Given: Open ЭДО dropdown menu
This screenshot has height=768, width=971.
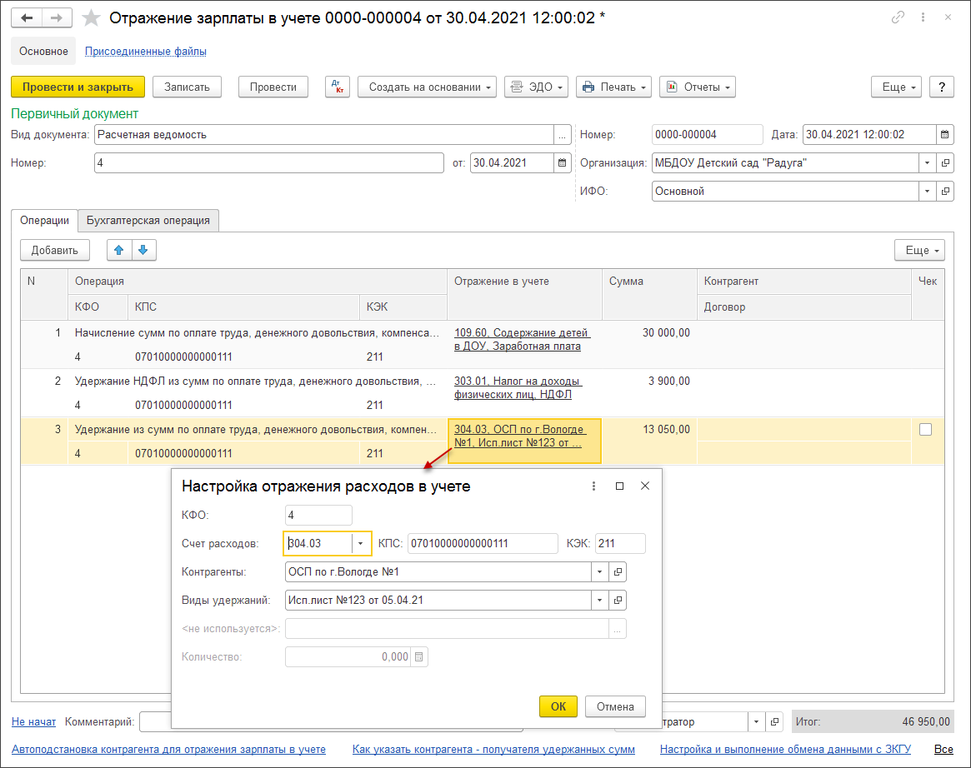Looking at the screenshot, I should [x=536, y=87].
